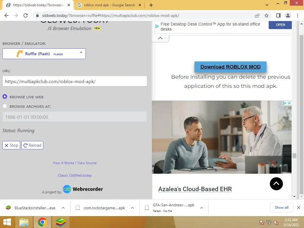Open File Explorer from the taskbar
304x228 pixels.
(24, 222)
